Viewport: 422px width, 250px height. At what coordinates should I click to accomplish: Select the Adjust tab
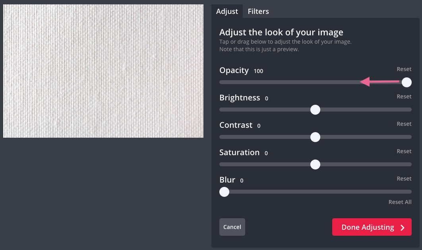[x=227, y=12]
